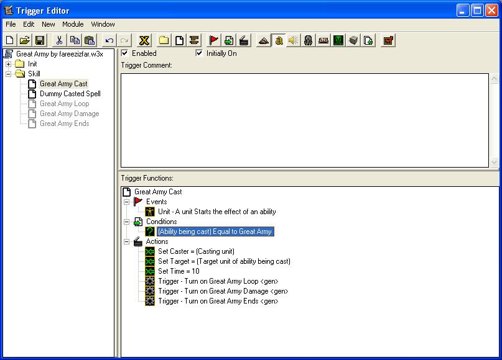Select 'Set Caster = (Casting unit)' action
This screenshot has width=502, height=360.
pos(196,251)
